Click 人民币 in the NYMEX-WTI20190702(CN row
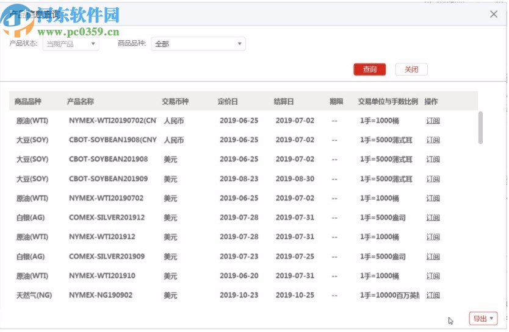Image resolution: width=509 pixels, height=332 pixels. click(x=174, y=121)
